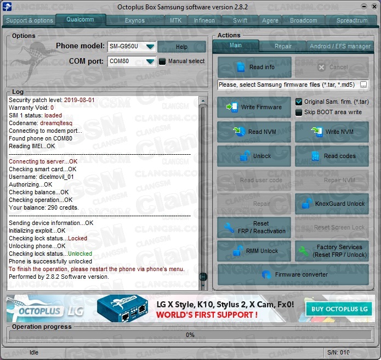
Task: Open the firmware file browse button
Action: click(x=363, y=85)
